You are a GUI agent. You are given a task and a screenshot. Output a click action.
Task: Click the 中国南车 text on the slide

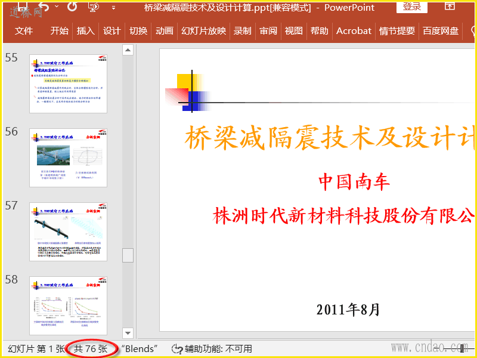(x=354, y=182)
